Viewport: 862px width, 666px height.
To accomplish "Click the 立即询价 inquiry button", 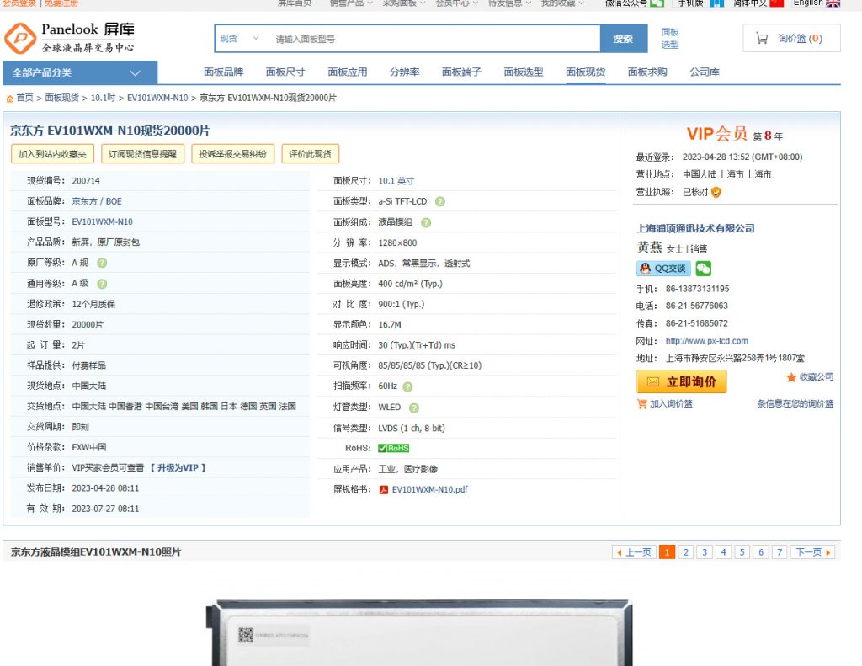I will [682, 381].
